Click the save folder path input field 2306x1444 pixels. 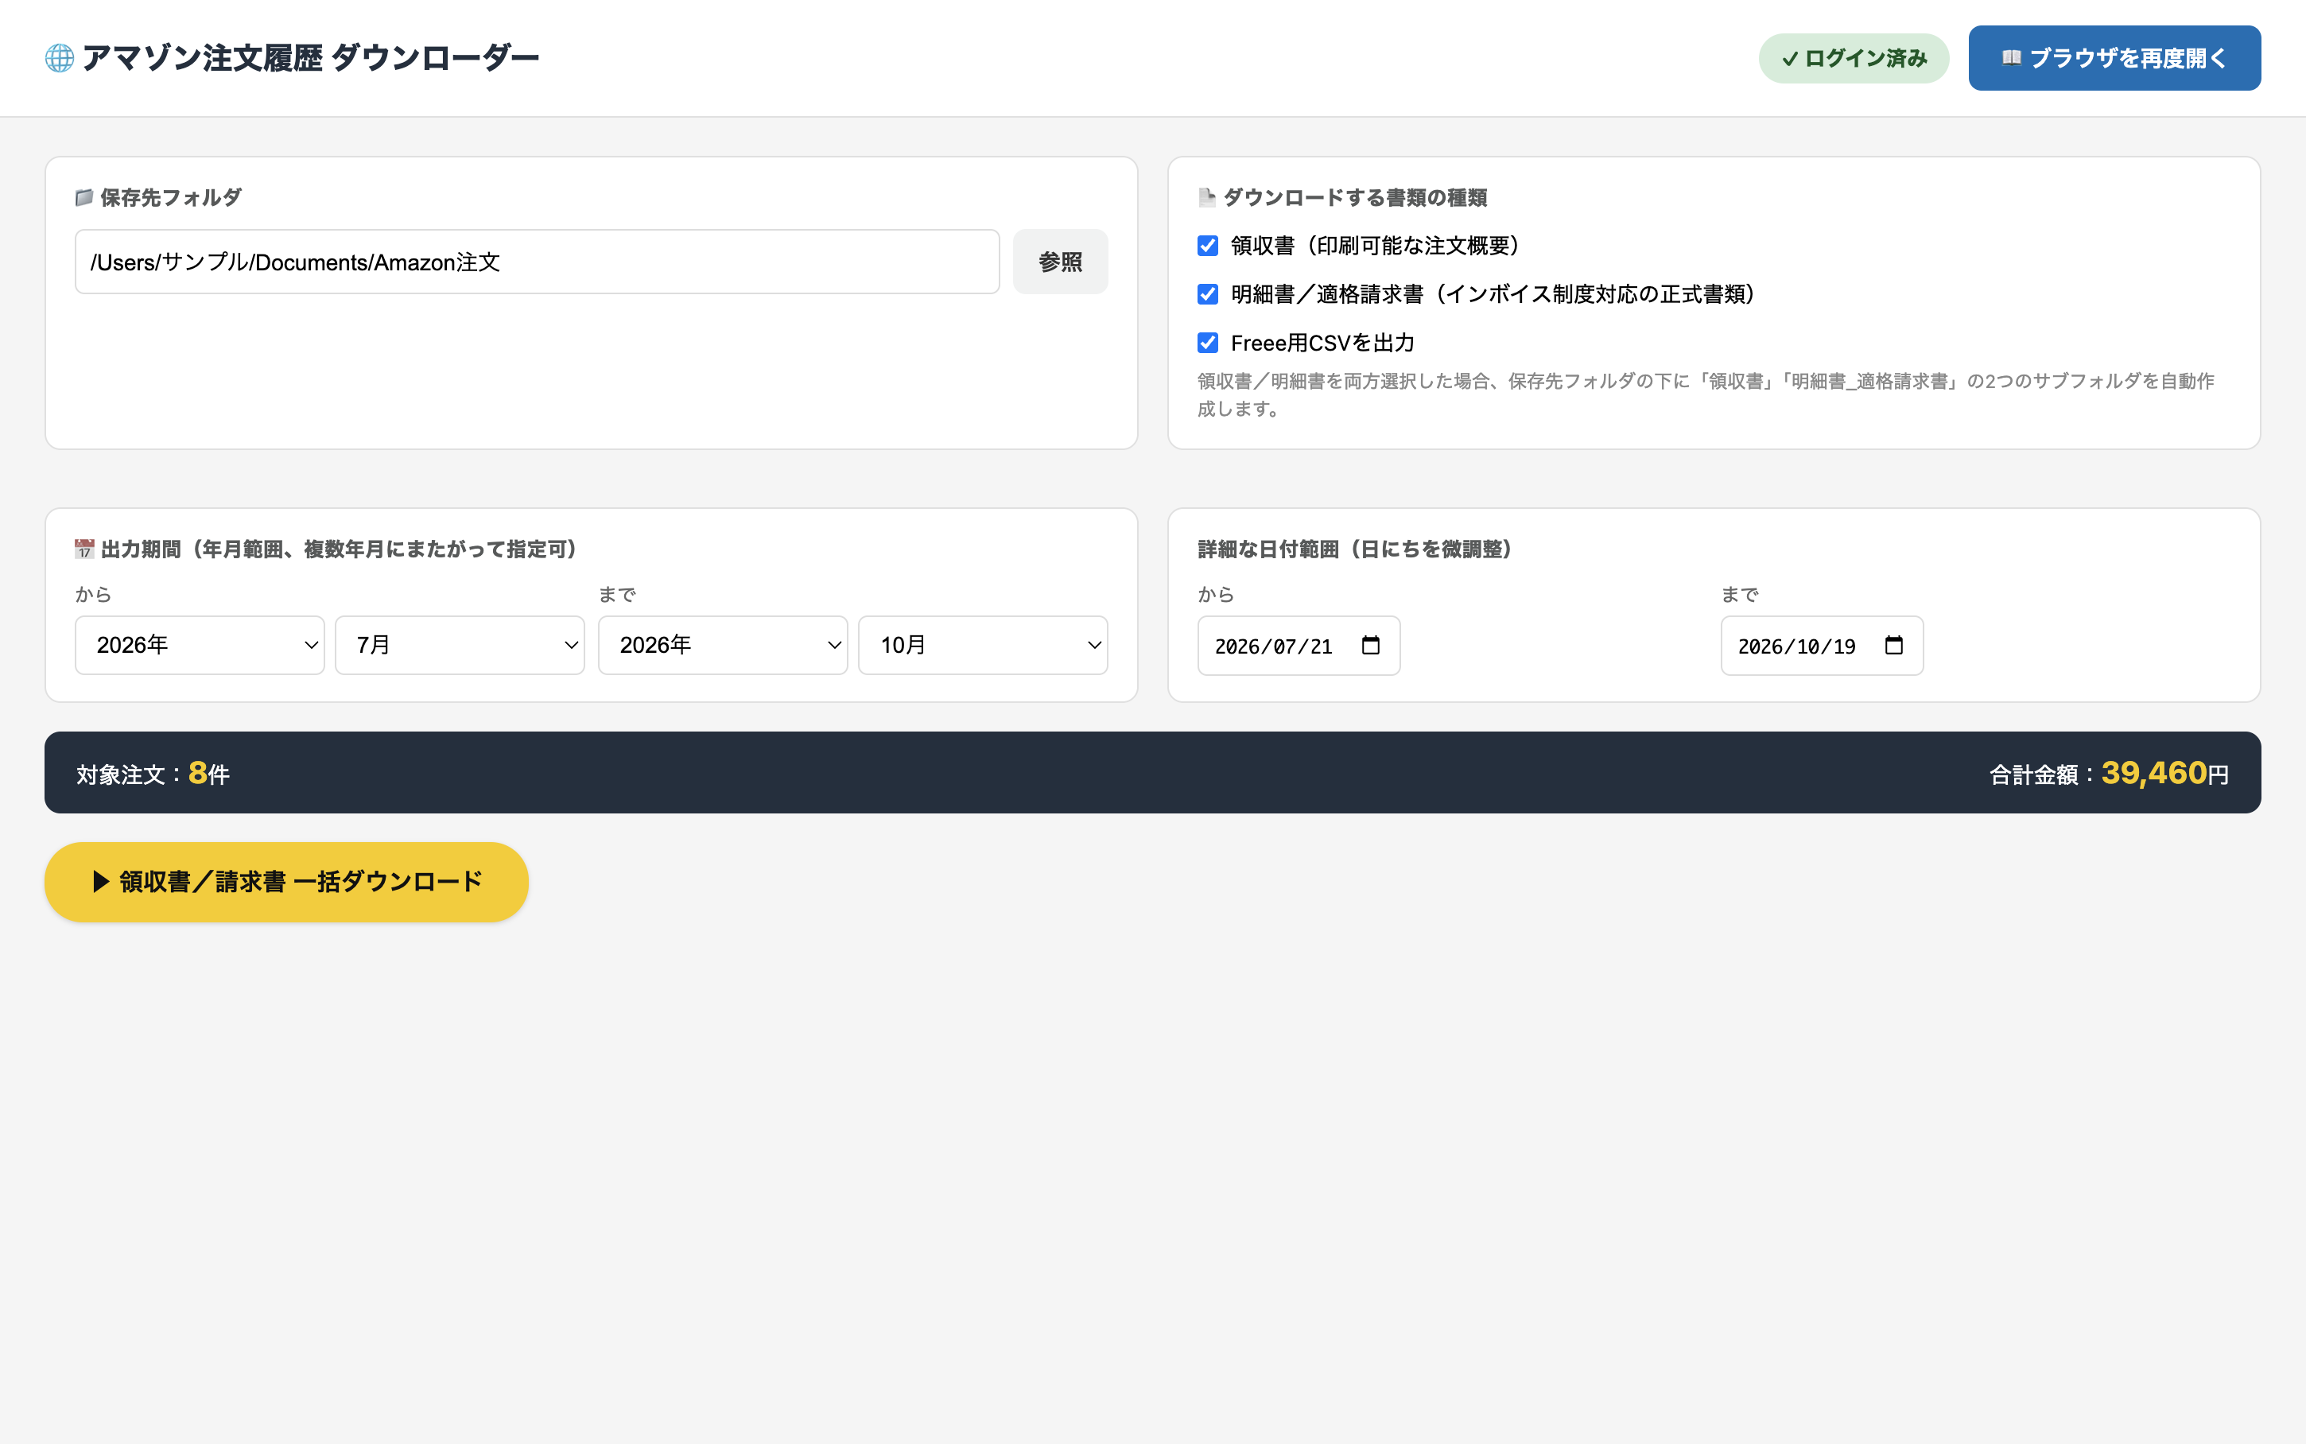tap(537, 262)
